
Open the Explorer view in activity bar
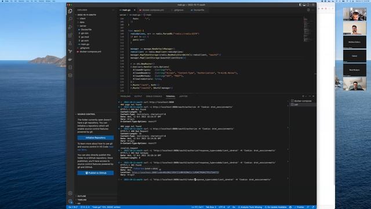coord(70,11)
